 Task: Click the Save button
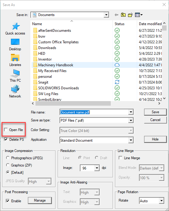pos(155,112)
